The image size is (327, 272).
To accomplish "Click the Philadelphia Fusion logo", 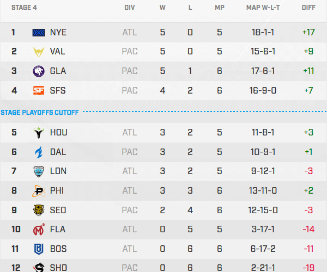I will coord(39,191).
